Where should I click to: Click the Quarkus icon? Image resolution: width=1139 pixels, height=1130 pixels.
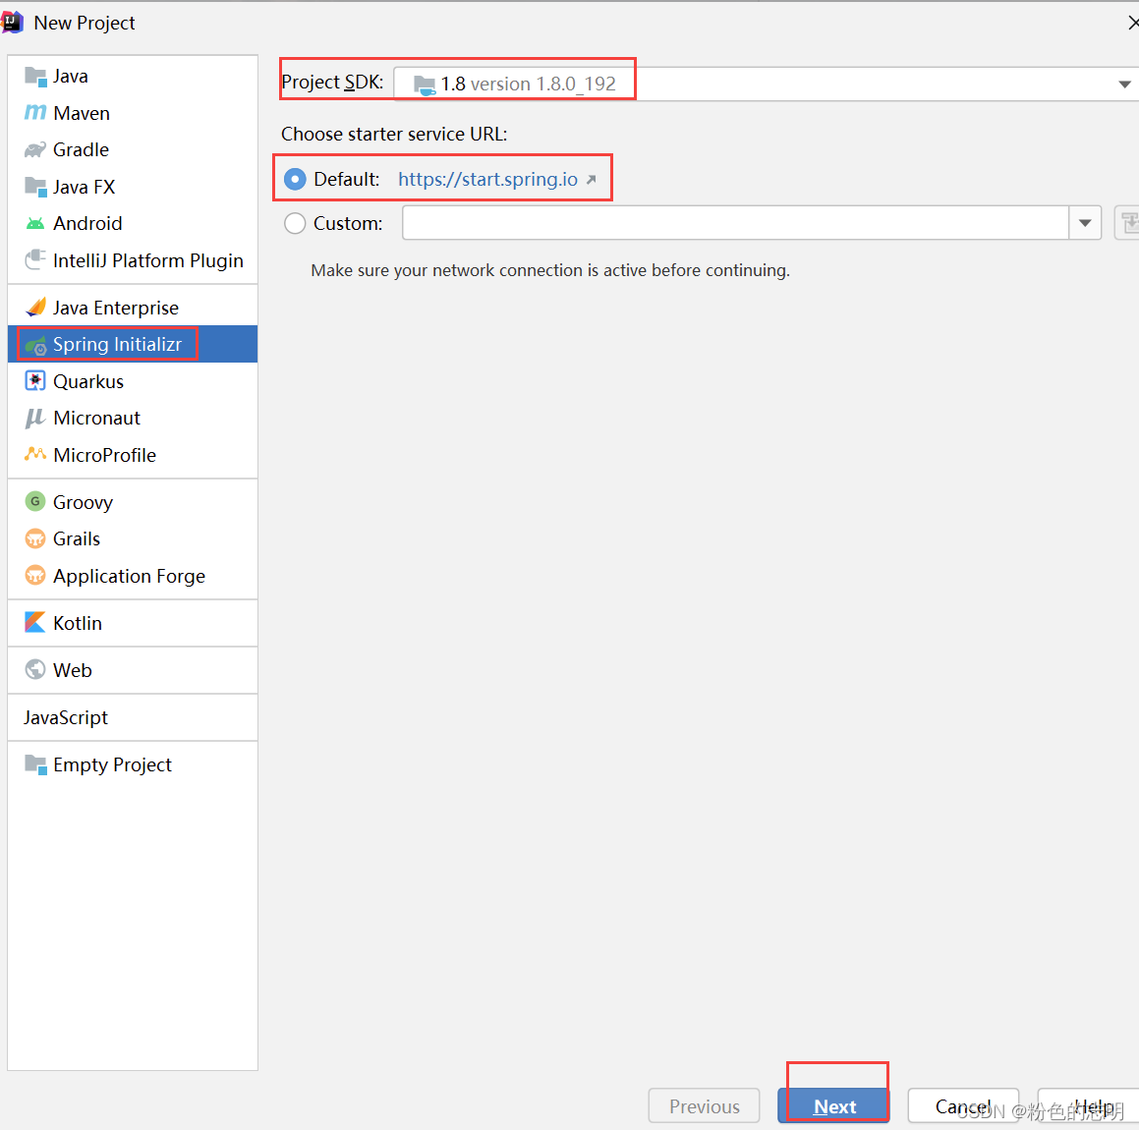click(34, 381)
